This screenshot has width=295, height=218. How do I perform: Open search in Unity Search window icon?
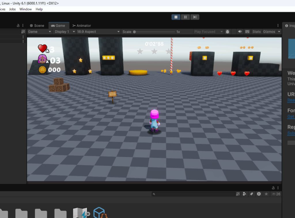tap(238, 194)
